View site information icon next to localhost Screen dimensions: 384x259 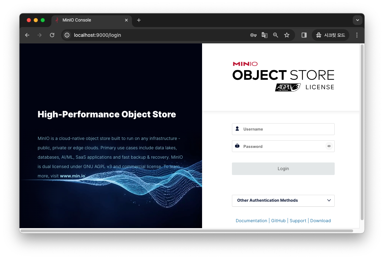point(67,35)
